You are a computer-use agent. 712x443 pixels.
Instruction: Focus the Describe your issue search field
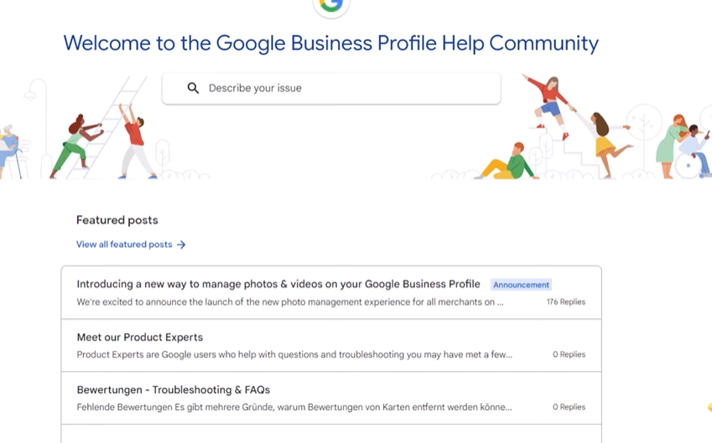click(344, 88)
